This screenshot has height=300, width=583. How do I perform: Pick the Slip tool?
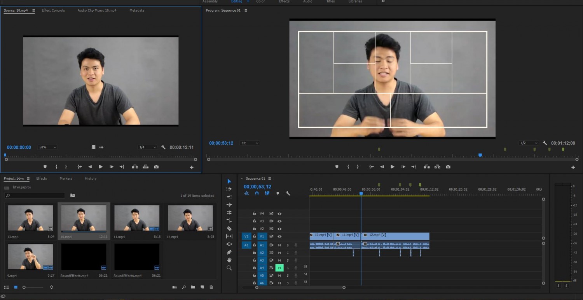point(229,236)
